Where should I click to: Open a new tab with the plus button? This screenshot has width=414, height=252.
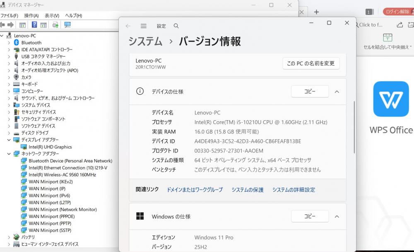(x=316, y=12)
